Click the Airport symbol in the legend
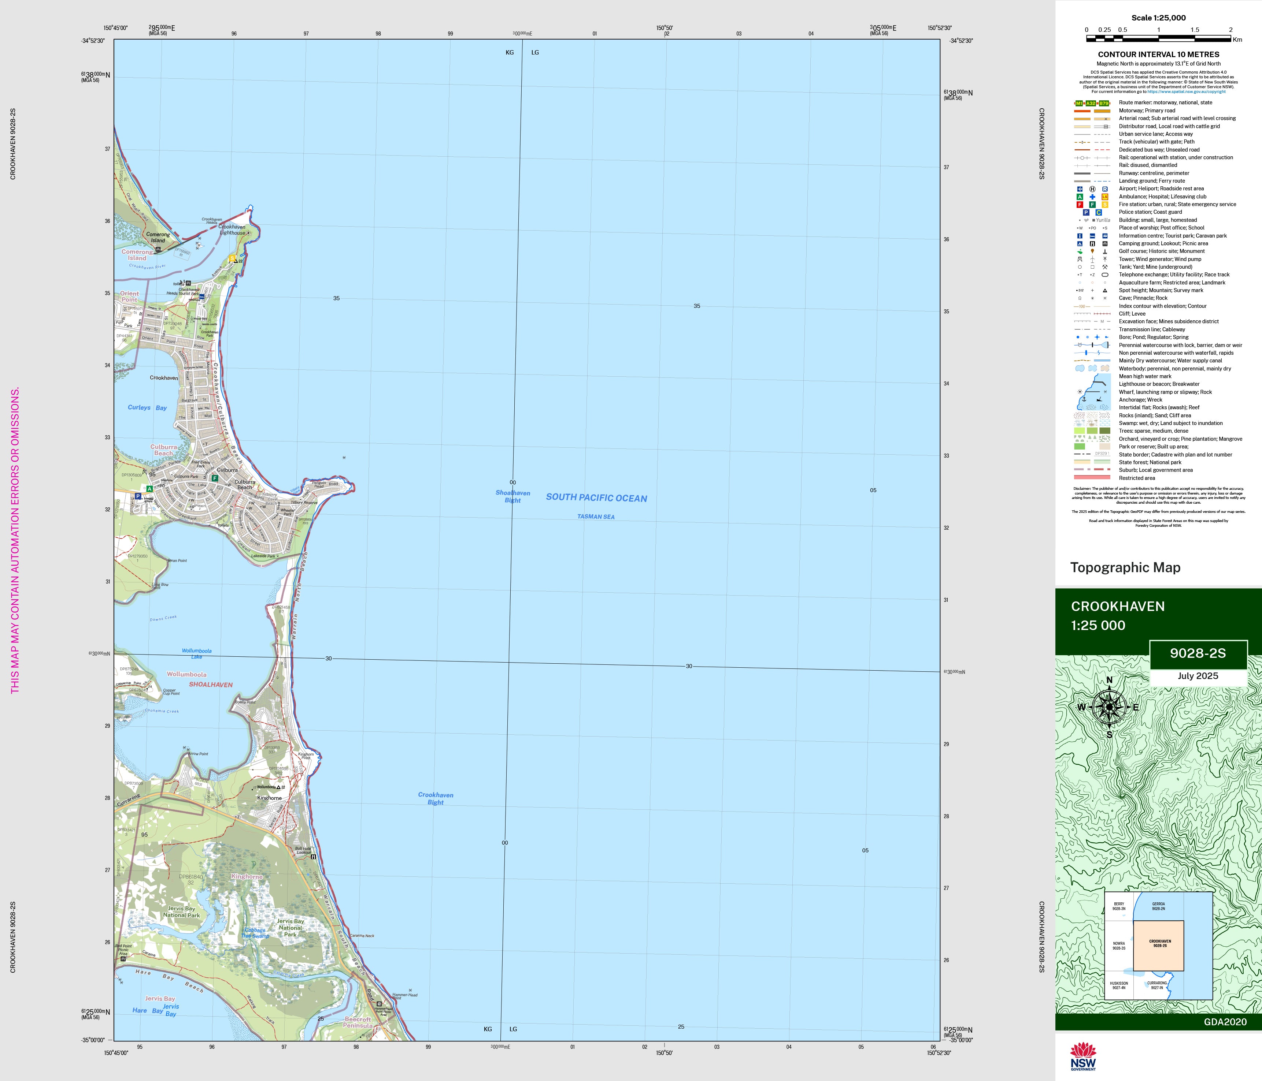 pyautogui.click(x=1080, y=189)
